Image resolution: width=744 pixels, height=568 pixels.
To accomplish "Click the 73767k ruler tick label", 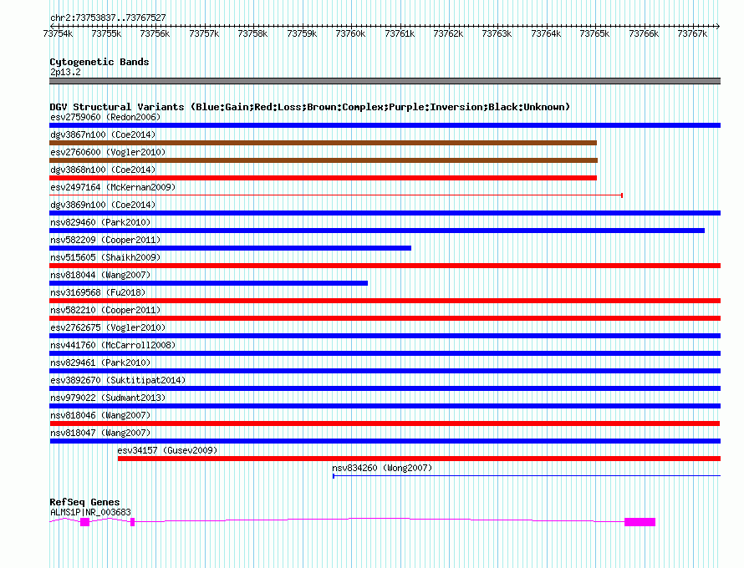I will [x=692, y=33].
